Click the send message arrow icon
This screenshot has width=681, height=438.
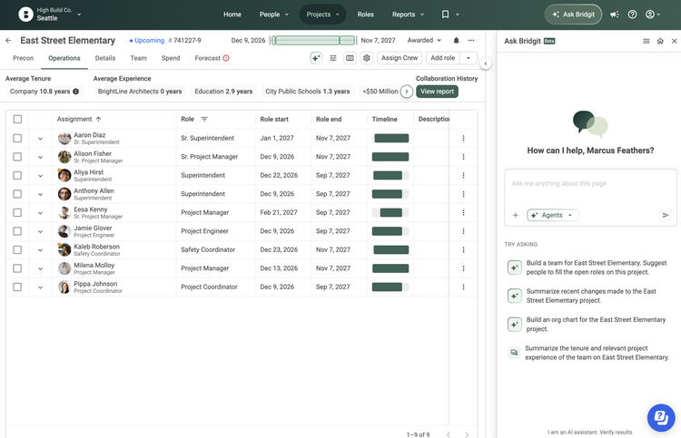pyautogui.click(x=666, y=215)
